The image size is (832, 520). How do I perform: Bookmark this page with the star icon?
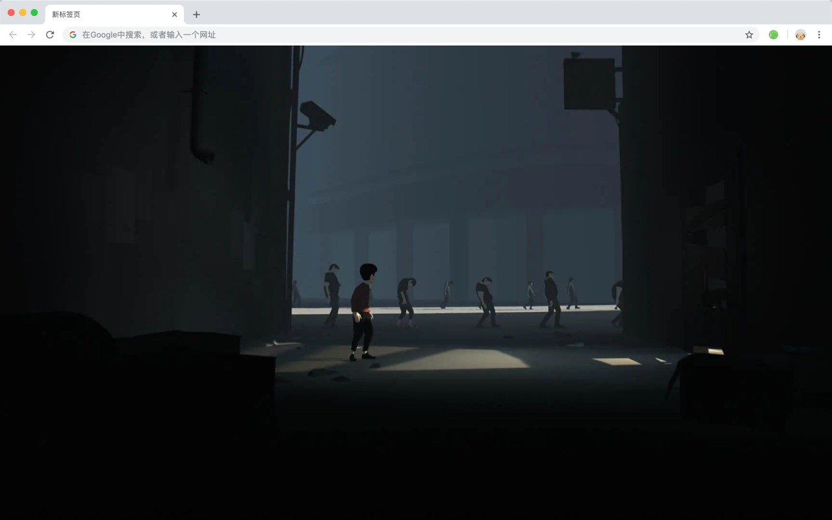(749, 34)
